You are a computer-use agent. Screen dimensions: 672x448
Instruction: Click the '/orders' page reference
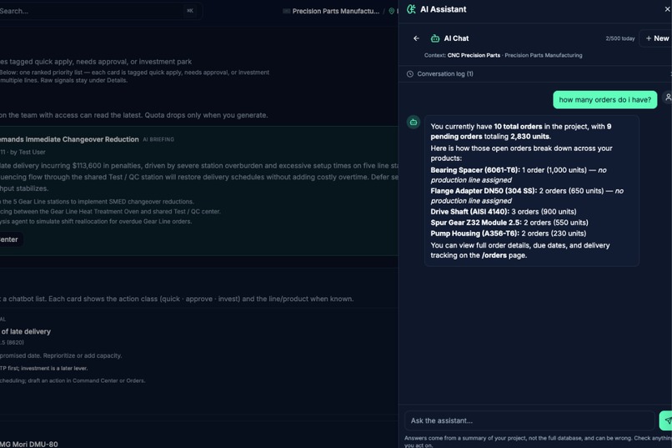click(x=494, y=255)
